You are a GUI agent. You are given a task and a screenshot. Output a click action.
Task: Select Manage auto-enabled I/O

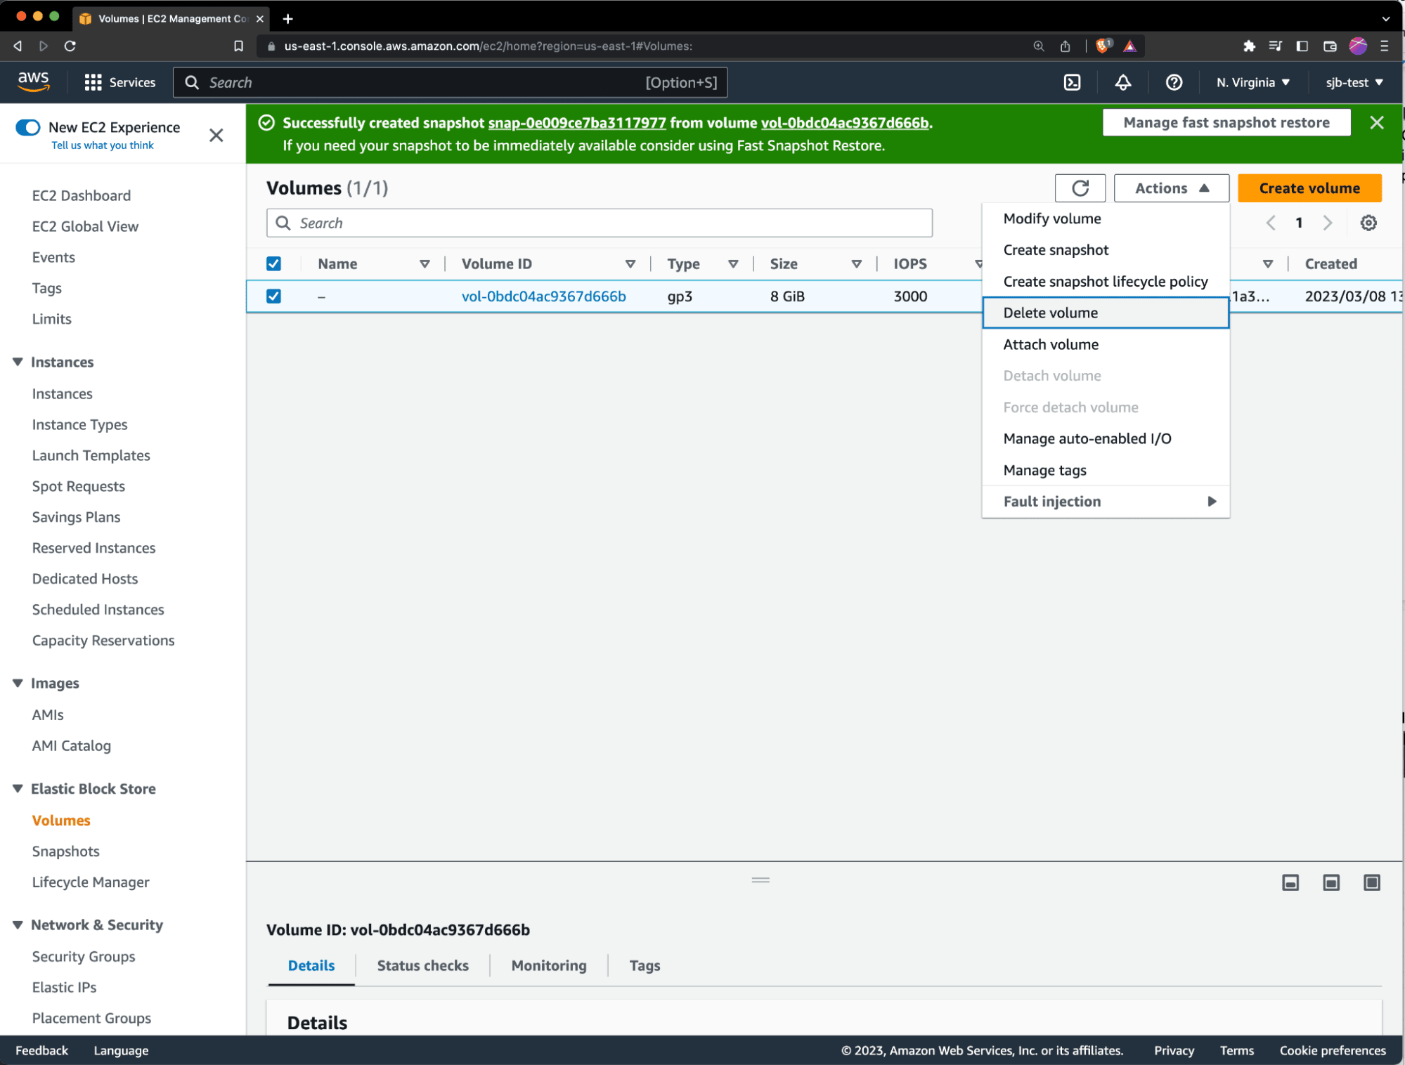click(x=1106, y=438)
